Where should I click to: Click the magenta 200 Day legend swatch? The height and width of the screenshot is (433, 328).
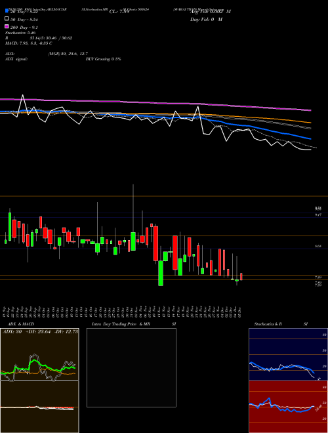(7, 26)
